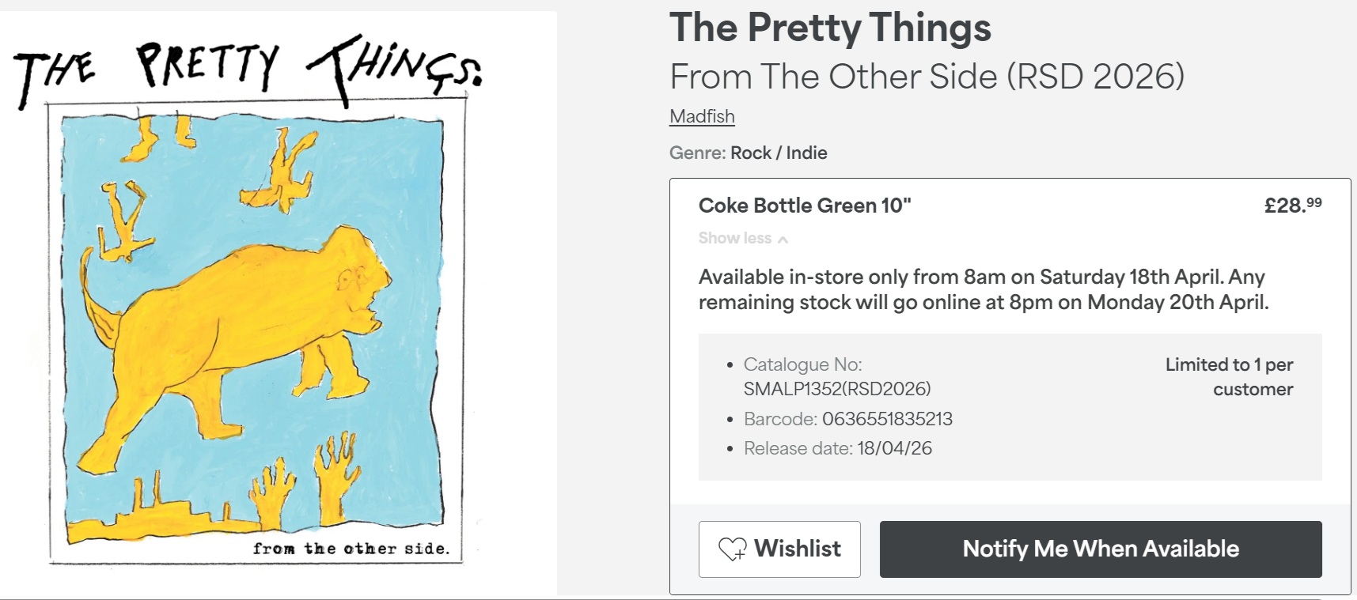Open the Madfish label link

[702, 116]
